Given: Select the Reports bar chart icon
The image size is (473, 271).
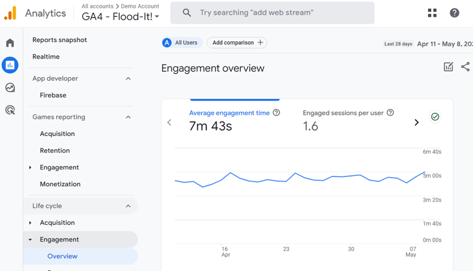Looking at the screenshot, I should 10,65.
